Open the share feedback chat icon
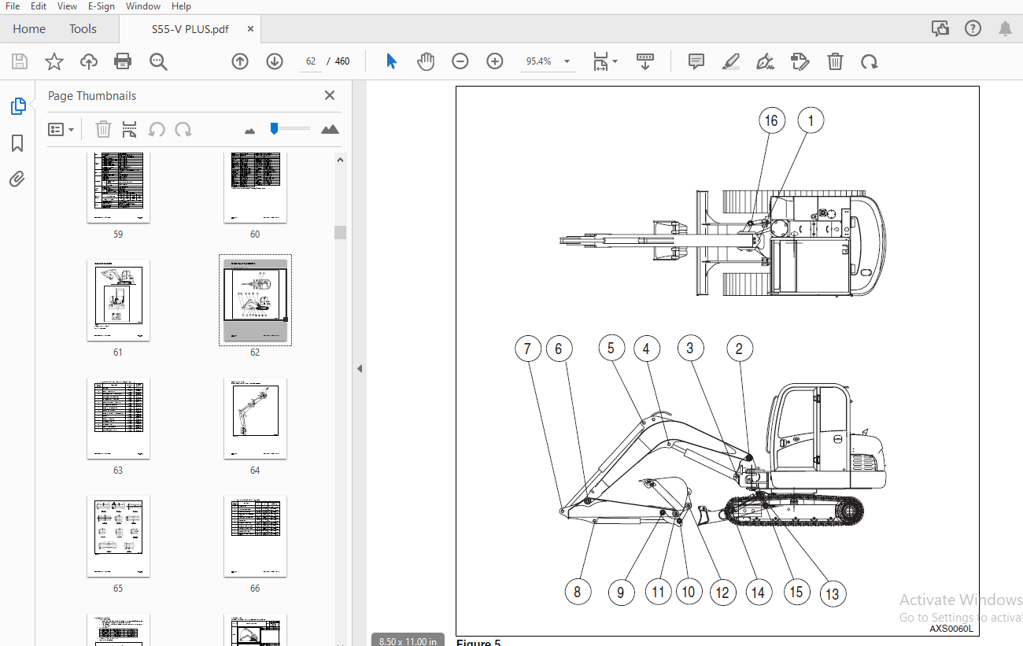Image resolution: width=1023 pixels, height=646 pixels. [x=940, y=29]
